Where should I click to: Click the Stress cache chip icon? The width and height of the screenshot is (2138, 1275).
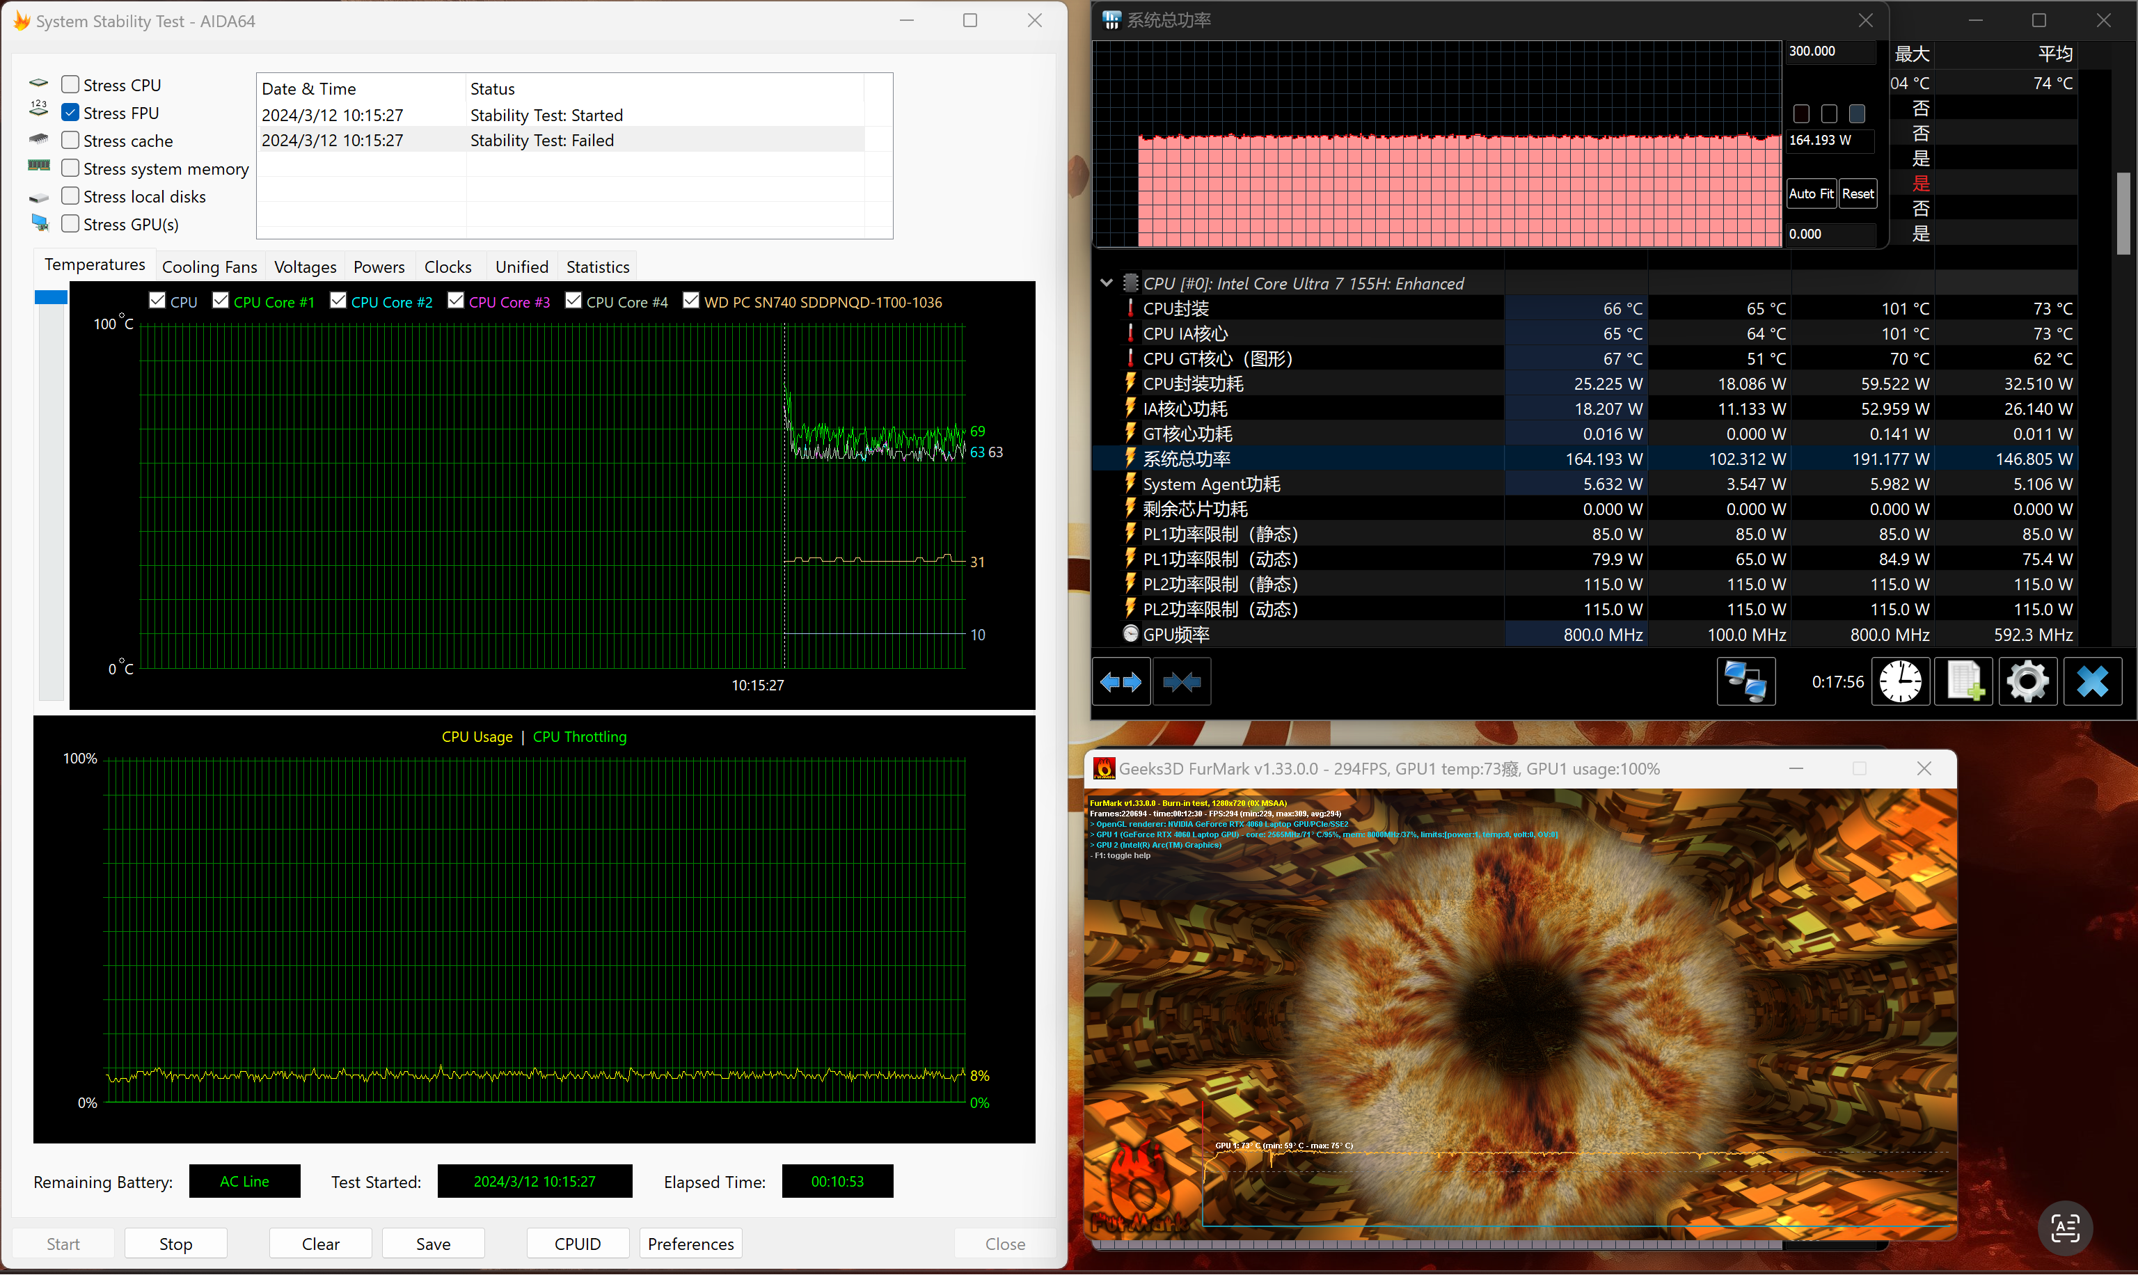39,138
